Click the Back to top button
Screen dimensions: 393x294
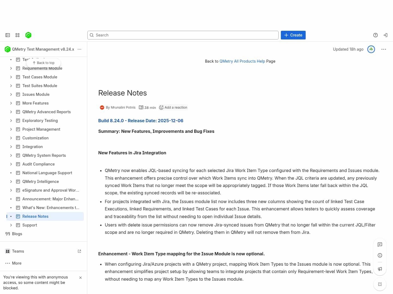43,63
